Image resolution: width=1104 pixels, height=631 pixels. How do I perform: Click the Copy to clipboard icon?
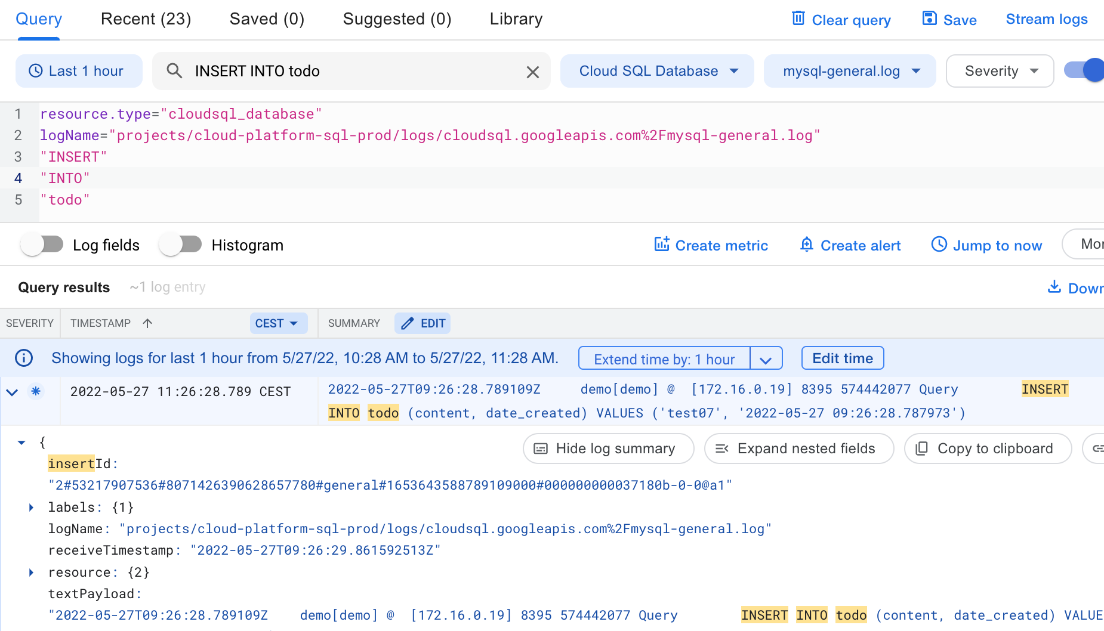tap(922, 448)
